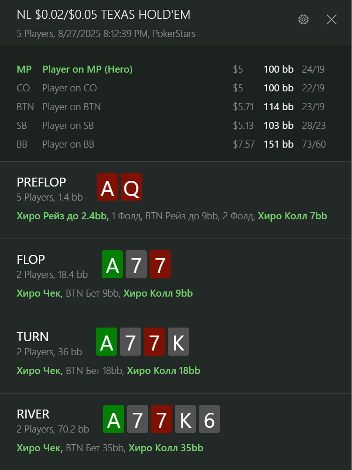Click the red Ace preflop hole card
352x470 pixels.
[x=107, y=187]
